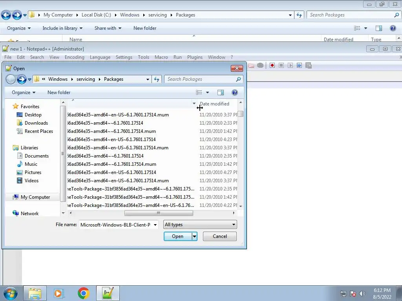
Task: Select Downloads in navigation pane
Action: pyautogui.click(x=36, y=123)
